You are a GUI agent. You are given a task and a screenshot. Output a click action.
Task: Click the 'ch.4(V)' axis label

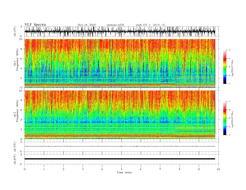click(x=15, y=159)
